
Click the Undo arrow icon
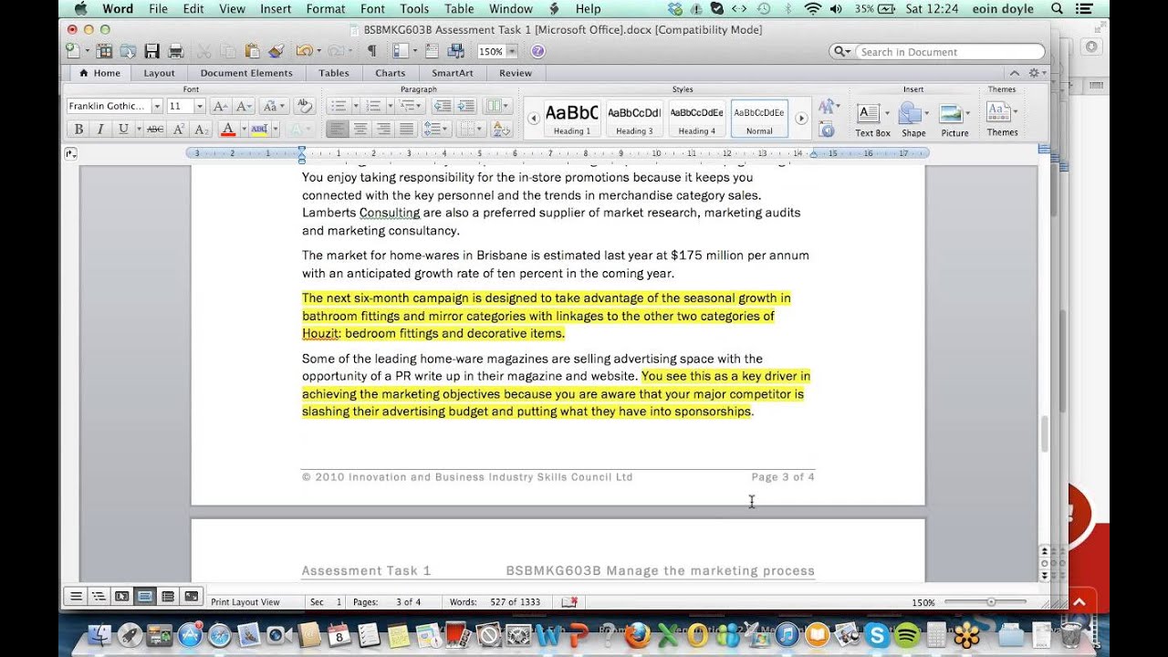[303, 51]
